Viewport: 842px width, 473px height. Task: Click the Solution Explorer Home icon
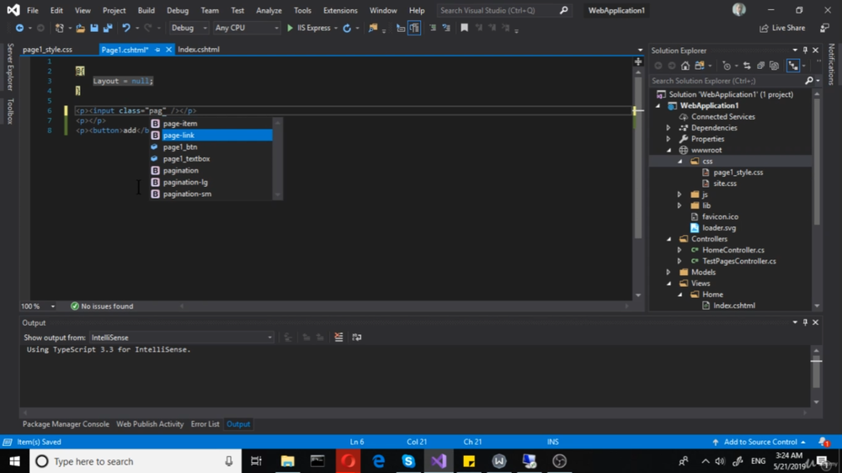pos(685,66)
